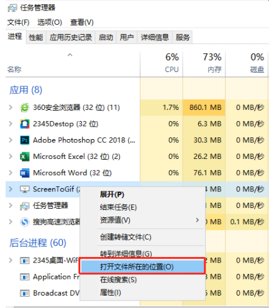Expand the Microsoft Excel process group
The height and width of the screenshot is (308, 269).
pyautogui.click(x=11, y=156)
